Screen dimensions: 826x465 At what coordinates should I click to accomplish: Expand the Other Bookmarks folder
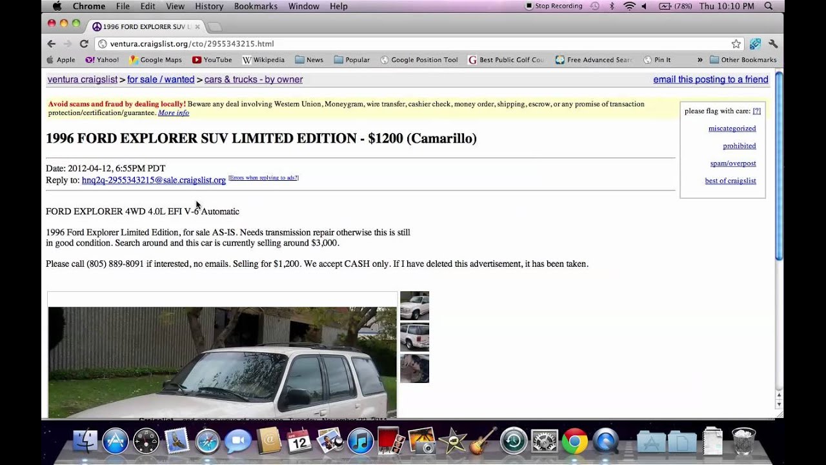(743, 60)
